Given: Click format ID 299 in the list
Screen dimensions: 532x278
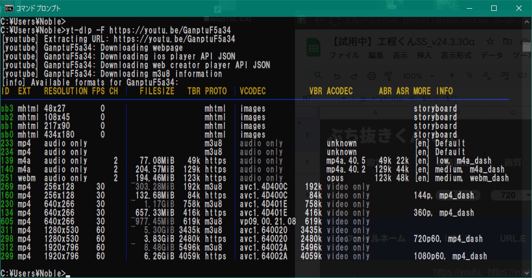Looking at the screenshot, I should pyautogui.click(x=7, y=256).
